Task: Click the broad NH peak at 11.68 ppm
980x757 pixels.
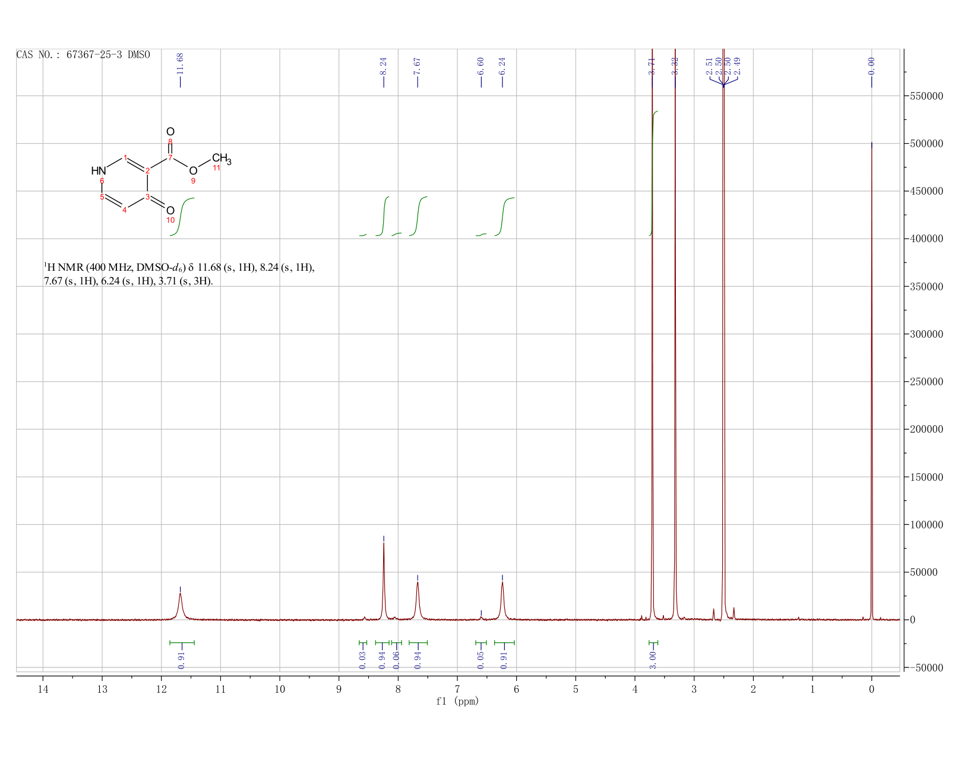Action: coord(181,607)
